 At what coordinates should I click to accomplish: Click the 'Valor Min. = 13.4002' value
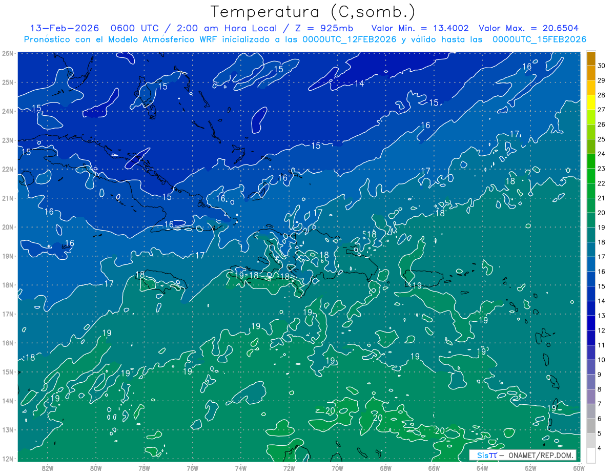(420, 28)
